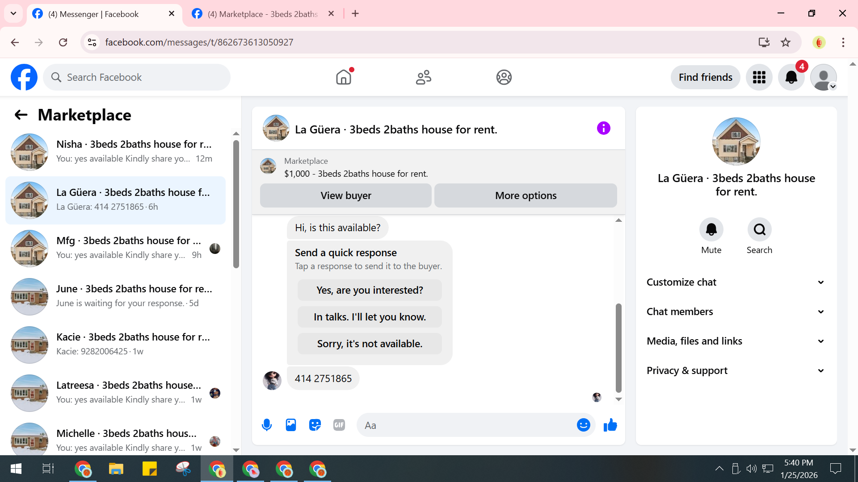
Task: Click the sender's avatar beside 414 2751865
Action: [x=272, y=380]
